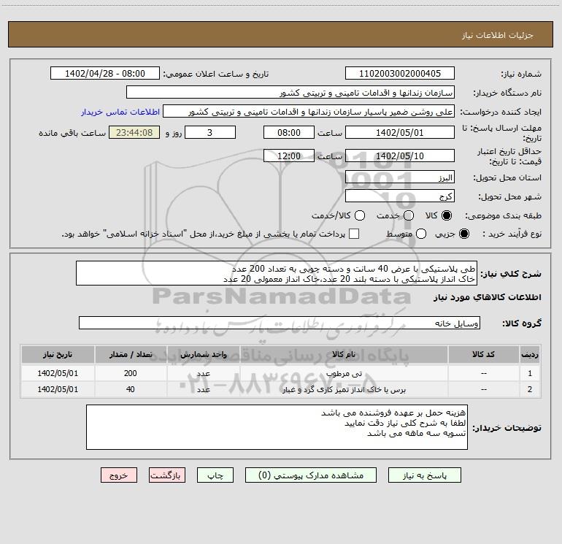The width and height of the screenshot is (562, 544).
Task: Toggle the اسناد خزانه اسلامی payment checkbox
Action: tap(354, 234)
